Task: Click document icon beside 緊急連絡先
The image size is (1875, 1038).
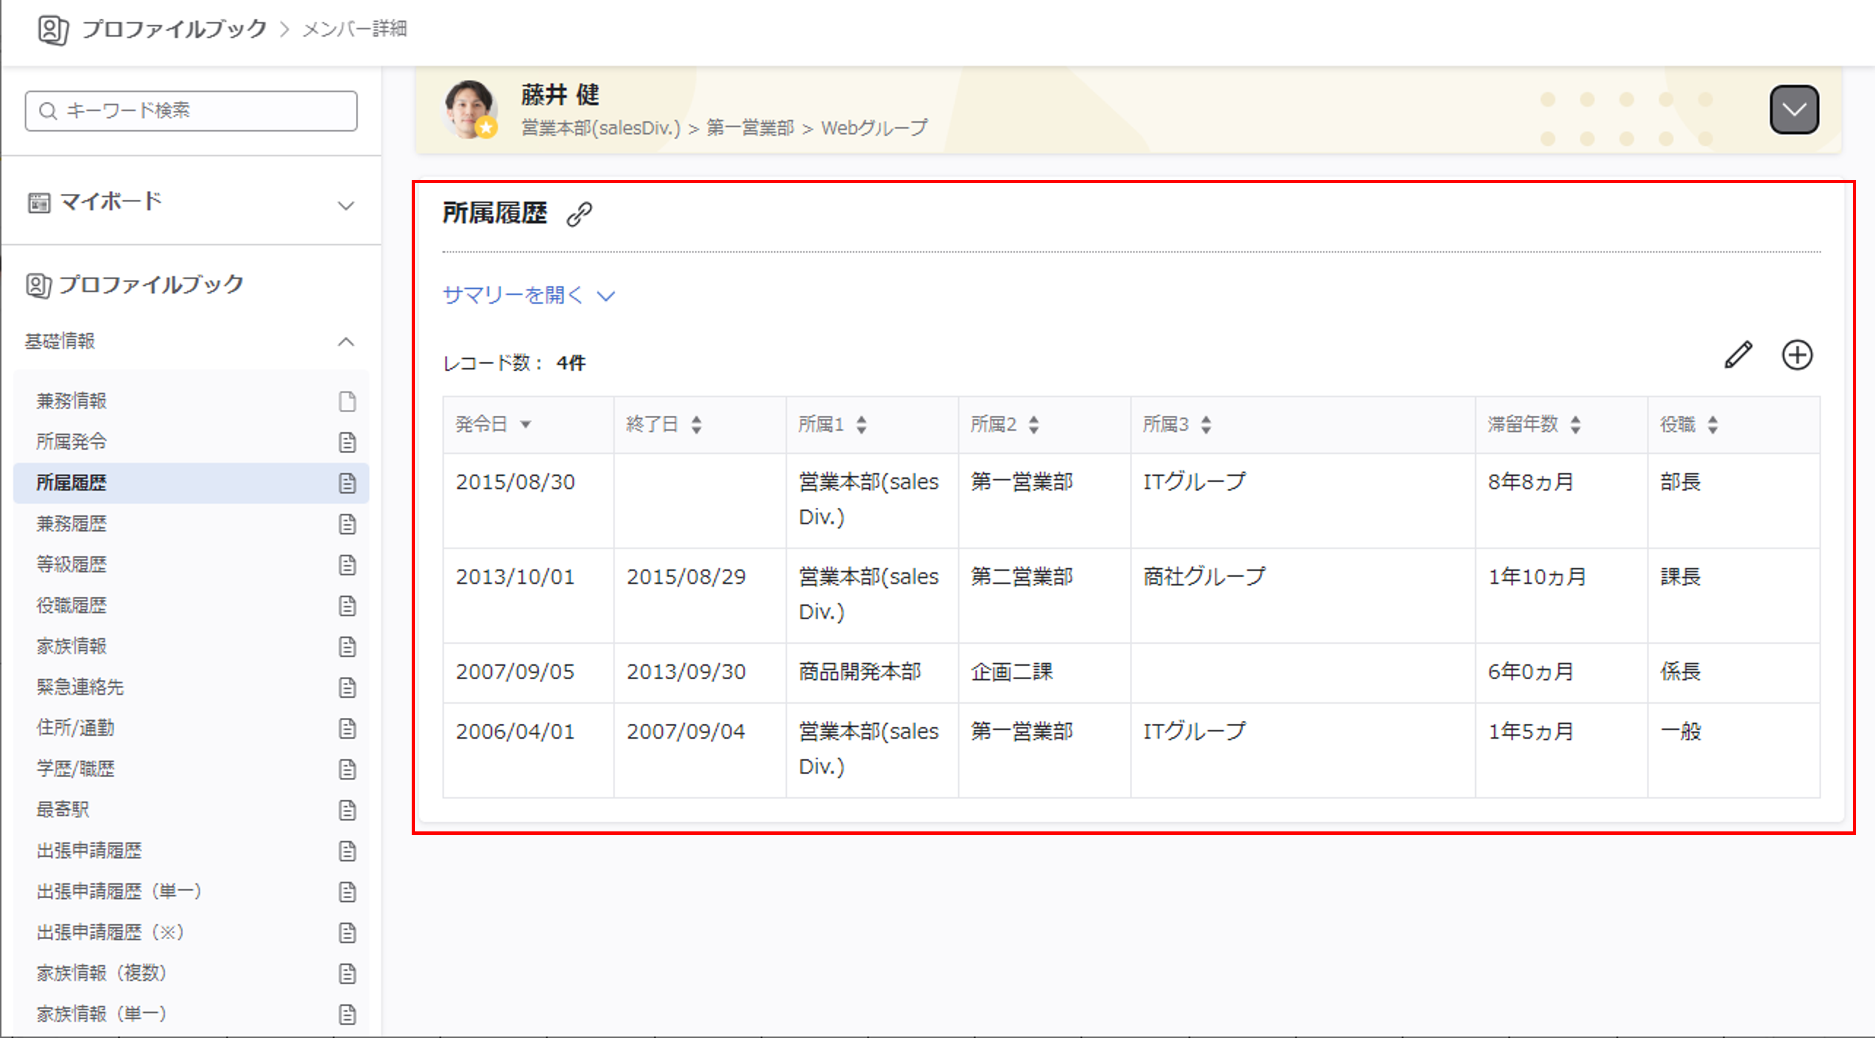Action: click(x=347, y=687)
